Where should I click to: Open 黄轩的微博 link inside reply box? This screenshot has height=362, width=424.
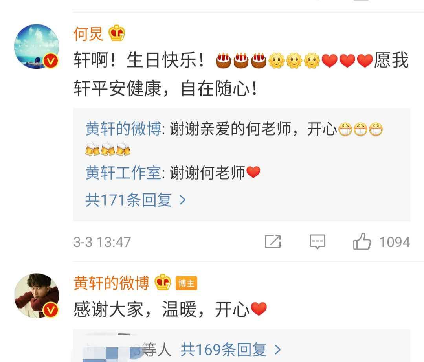click(123, 129)
